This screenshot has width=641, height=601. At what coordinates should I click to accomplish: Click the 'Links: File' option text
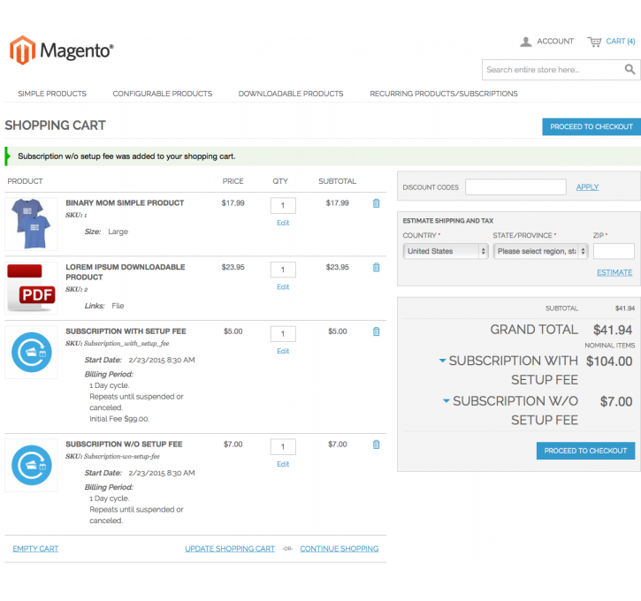(104, 306)
